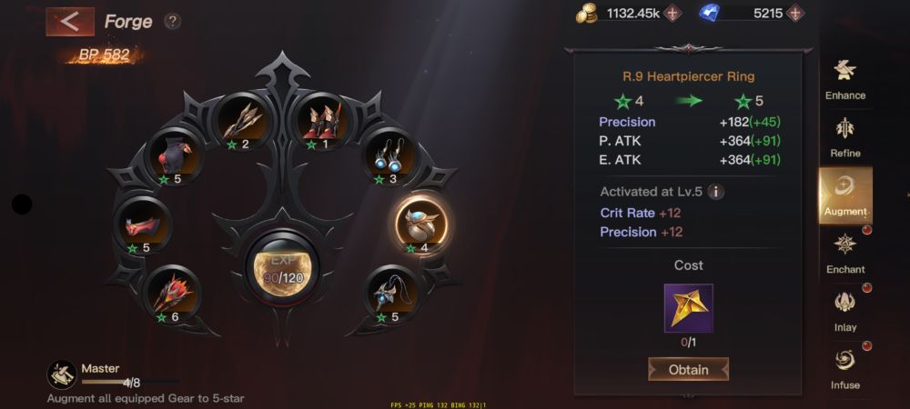Open the Enhance tab

845,80
